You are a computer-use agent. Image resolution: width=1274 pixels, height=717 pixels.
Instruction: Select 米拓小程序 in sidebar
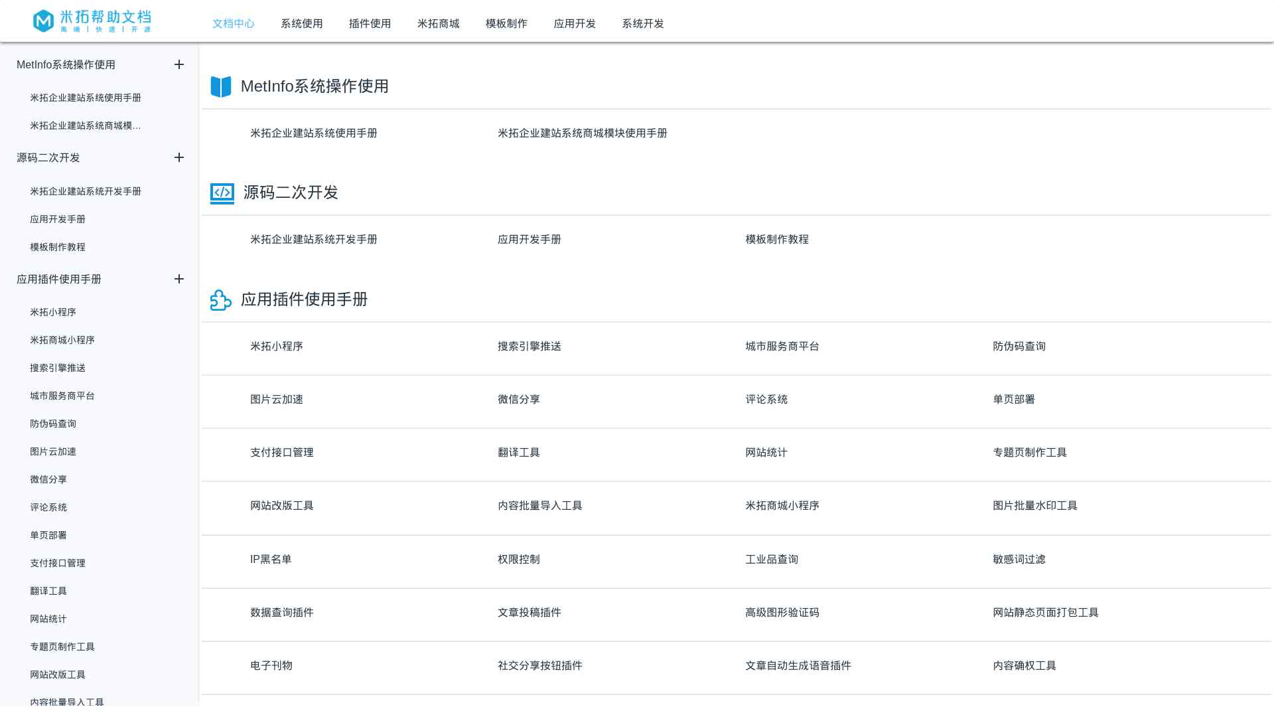tap(53, 312)
